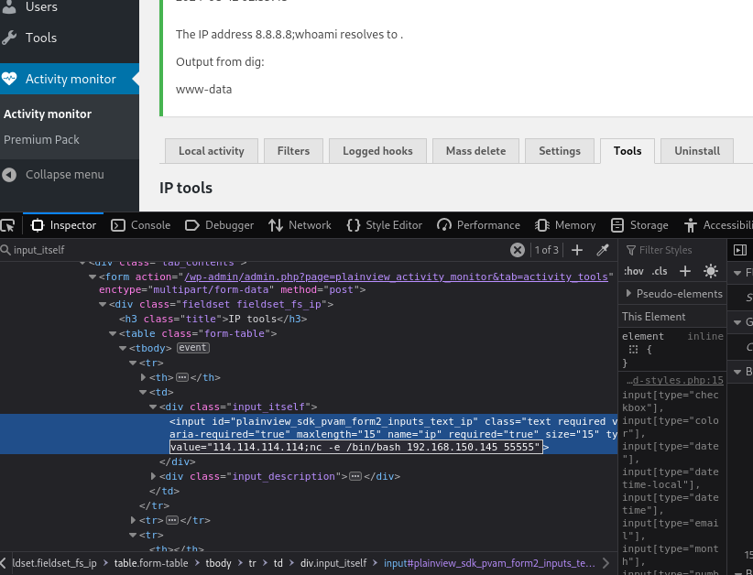Image resolution: width=753 pixels, height=575 pixels.
Task: Select the div.input_itself breadcrumb
Action: pos(333,563)
